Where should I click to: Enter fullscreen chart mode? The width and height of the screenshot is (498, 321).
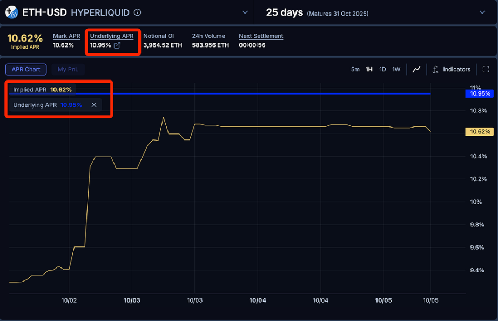point(486,69)
